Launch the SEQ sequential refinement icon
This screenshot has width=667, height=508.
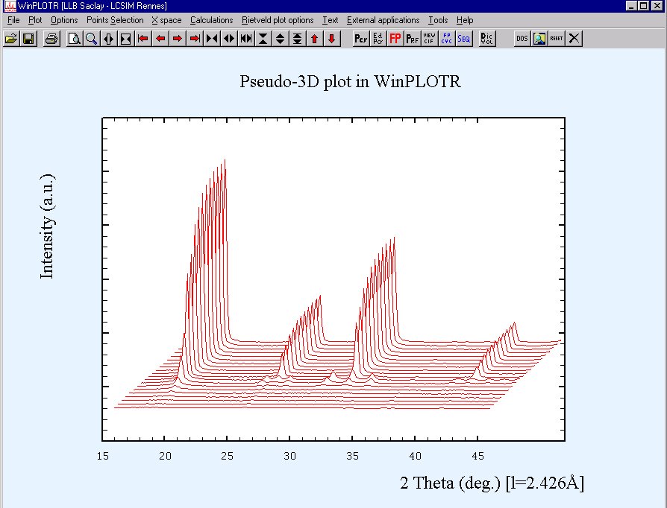[x=464, y=38]
